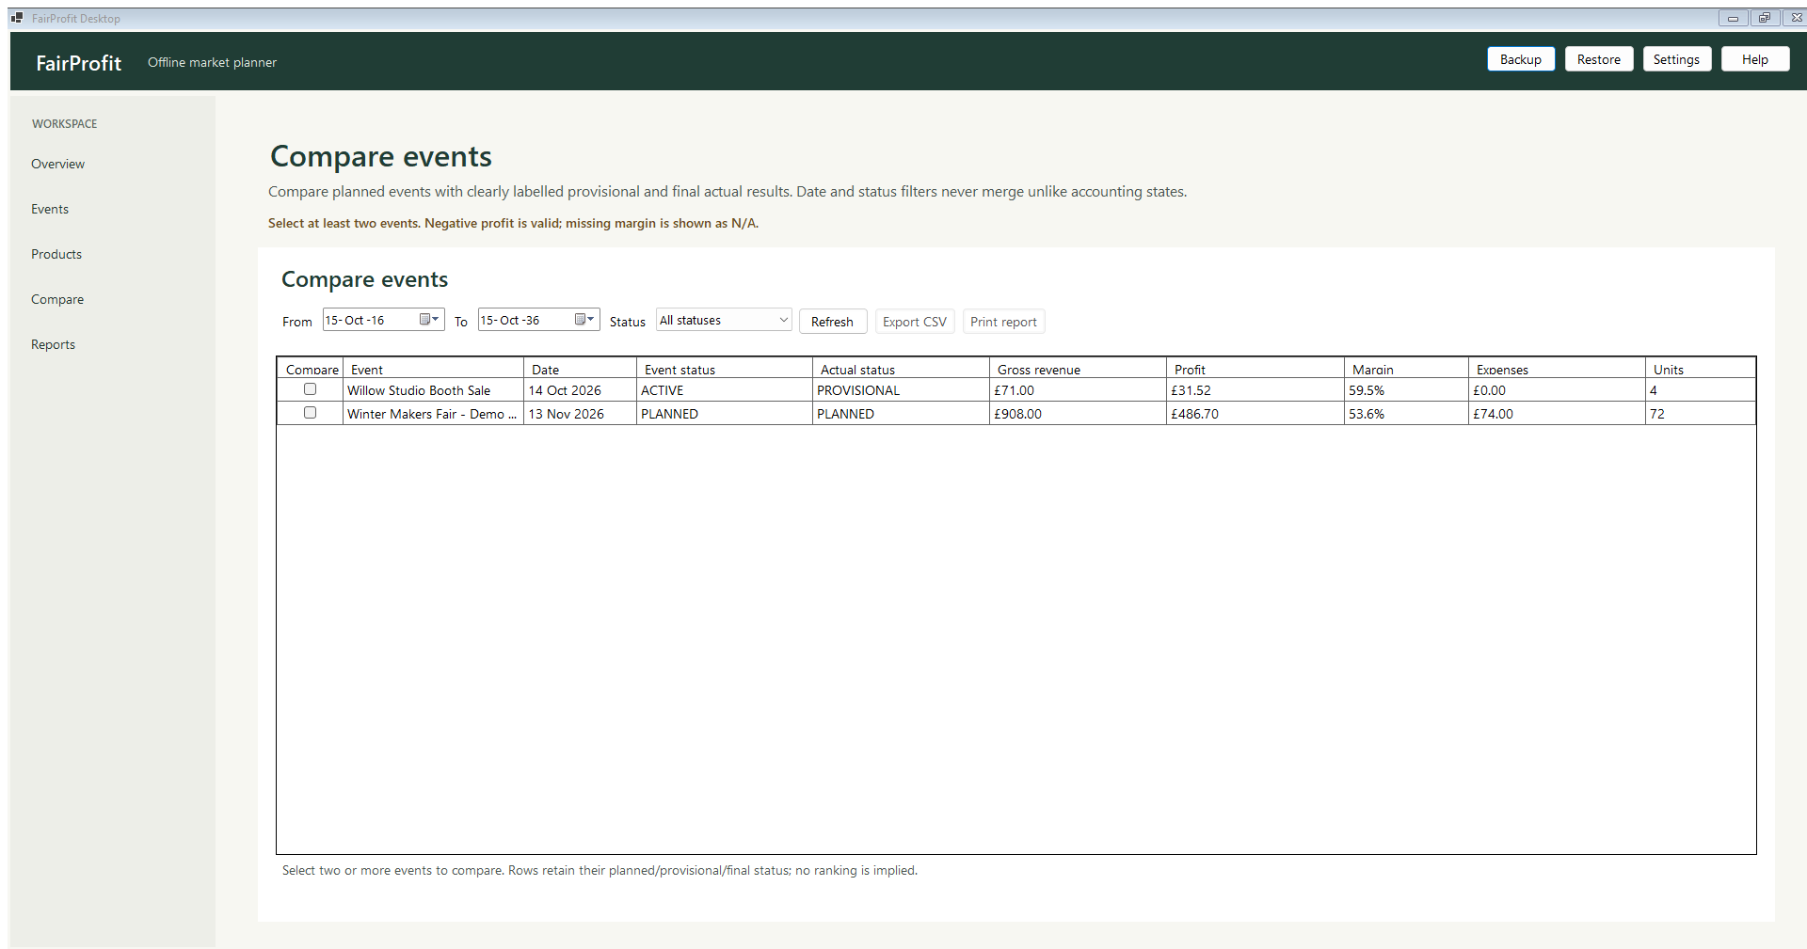Open Overview in the workspace sidebar

[x=57, y=164]
